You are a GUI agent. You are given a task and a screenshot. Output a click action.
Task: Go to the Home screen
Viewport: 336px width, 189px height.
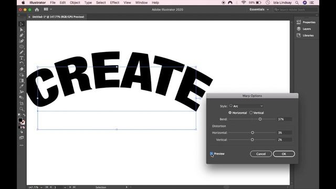(37, 9)
